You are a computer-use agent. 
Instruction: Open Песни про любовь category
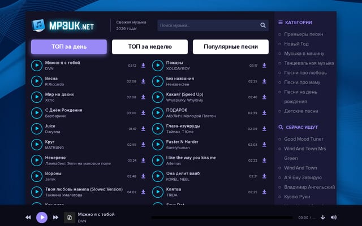[305, 73]
